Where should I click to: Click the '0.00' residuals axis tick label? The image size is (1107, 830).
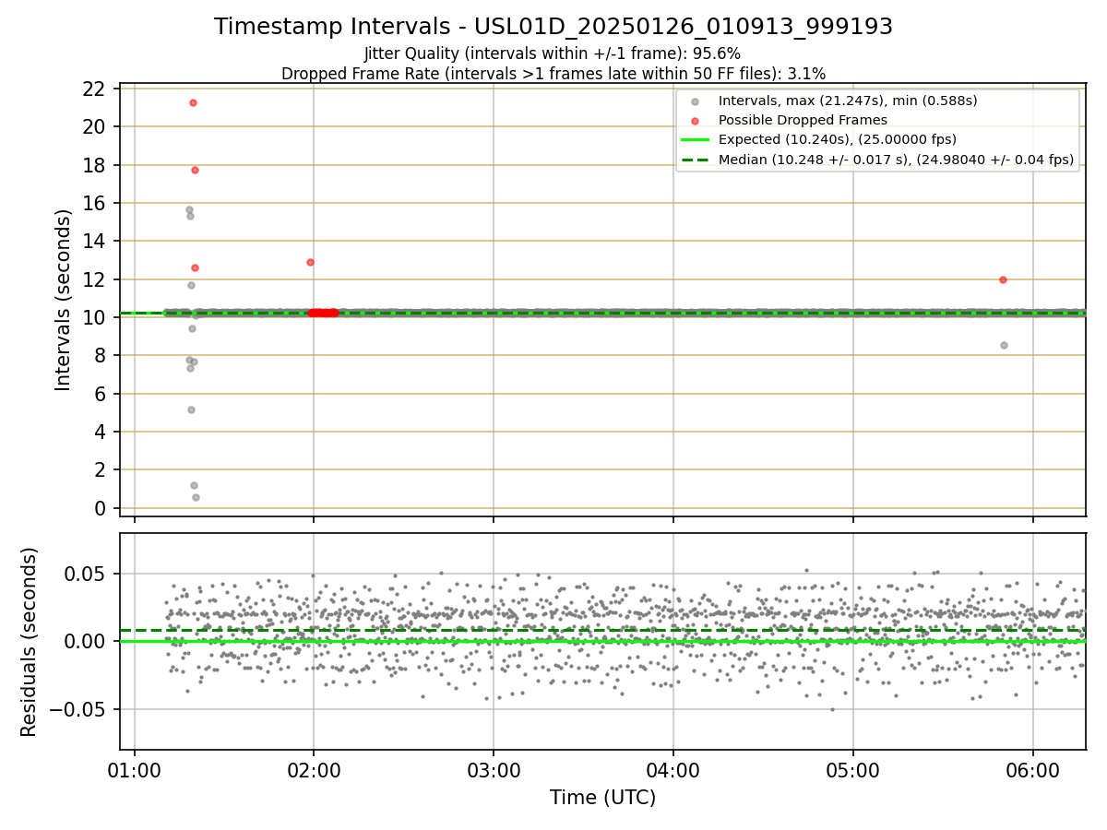coord(86,641)
